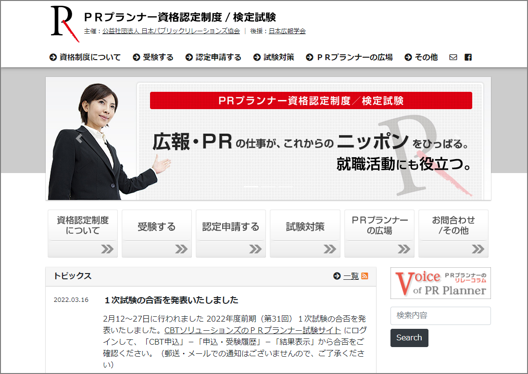Viewport: 528px width, 374px height.
Task: Click double chevron on お問合わせ/その他 card
Action: point(478,249)
